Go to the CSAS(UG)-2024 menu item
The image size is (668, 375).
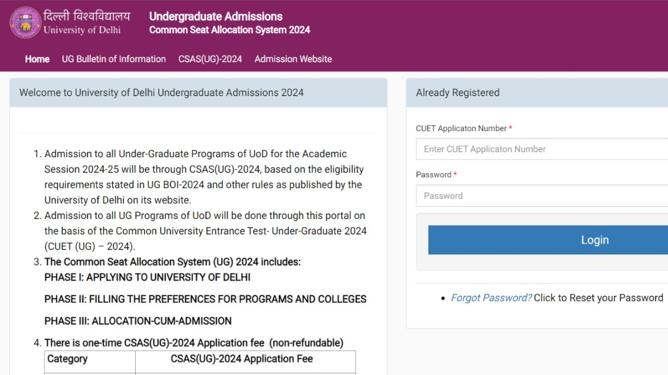(210, 59)
